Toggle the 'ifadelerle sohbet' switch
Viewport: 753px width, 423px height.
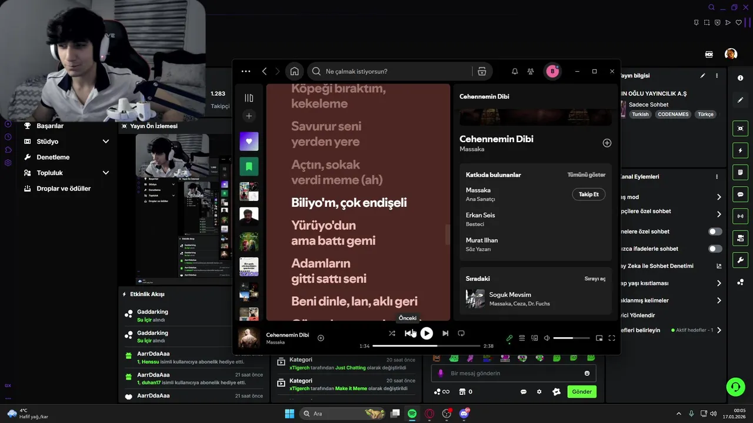(715, 249)
